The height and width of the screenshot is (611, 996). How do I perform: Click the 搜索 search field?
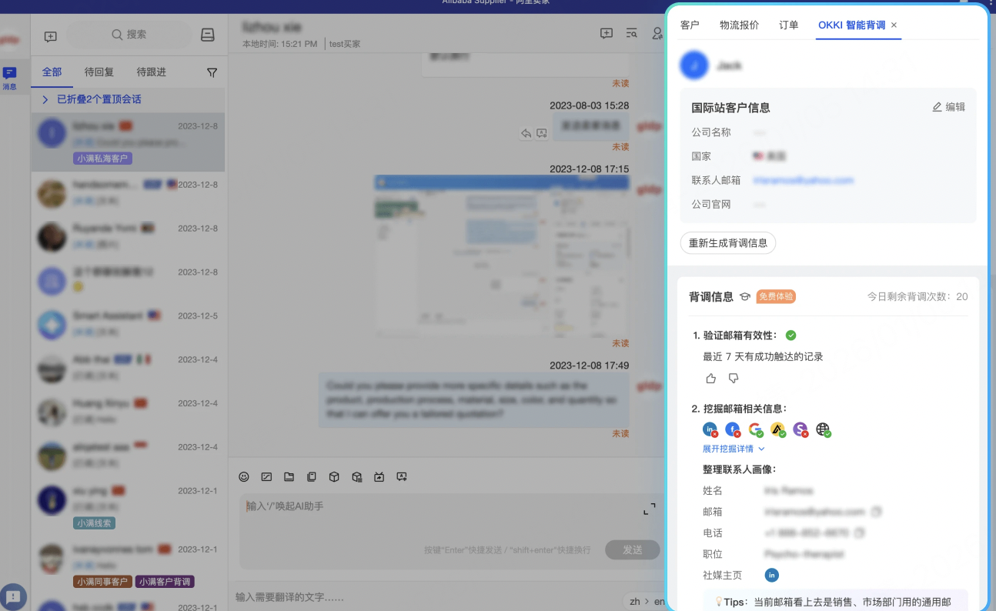(129, 35)
